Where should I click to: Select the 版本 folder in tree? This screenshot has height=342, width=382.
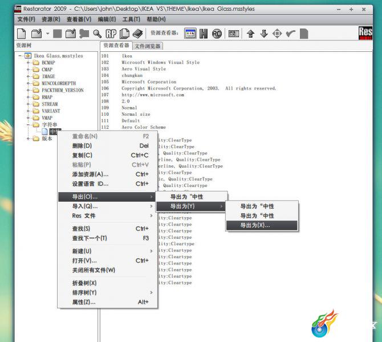pyautogui.click(x=47, y=139)
